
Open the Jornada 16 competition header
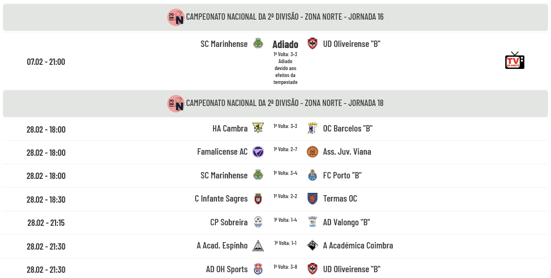click(x=284, y=17)
